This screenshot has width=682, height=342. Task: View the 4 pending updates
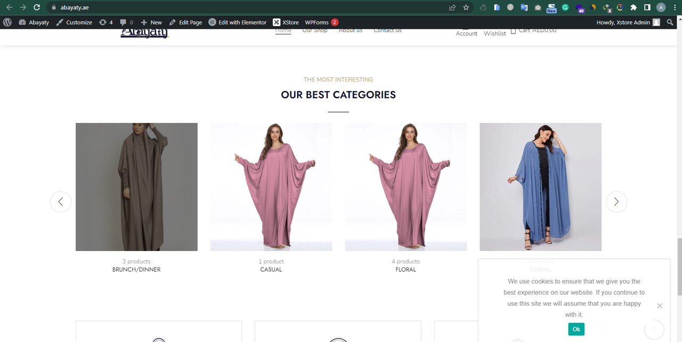106,22
